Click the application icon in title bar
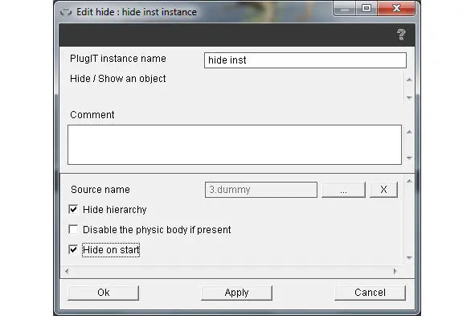475x316 pixels. [66, 12]
